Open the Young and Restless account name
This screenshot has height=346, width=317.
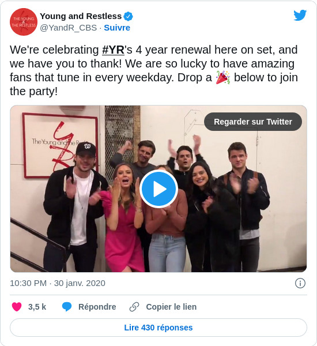pyautogui.click(x=81, y=16)
